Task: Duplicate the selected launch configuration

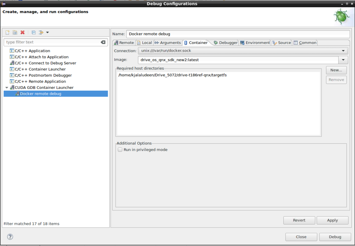Action: [15, 32]
